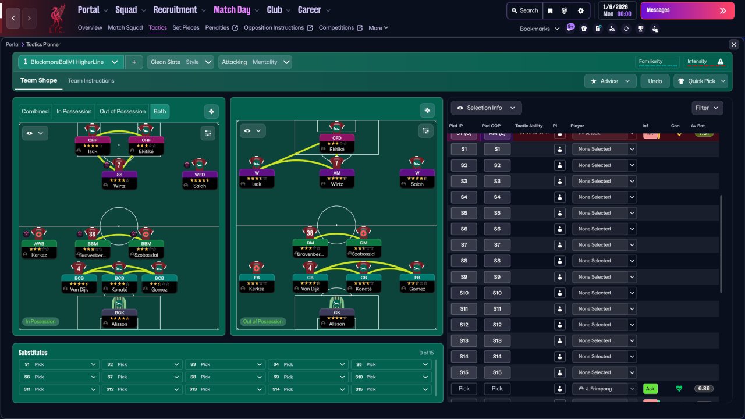Click the J. Frimpong green heart condition icon
The image size is (745, 419).
679,389
